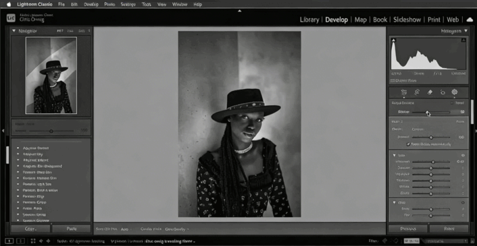Click the Navigator preview thumbnail

[x=51, y=75]
